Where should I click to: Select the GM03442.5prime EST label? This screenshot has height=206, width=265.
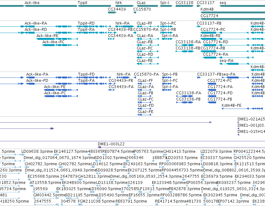point(49,195)
